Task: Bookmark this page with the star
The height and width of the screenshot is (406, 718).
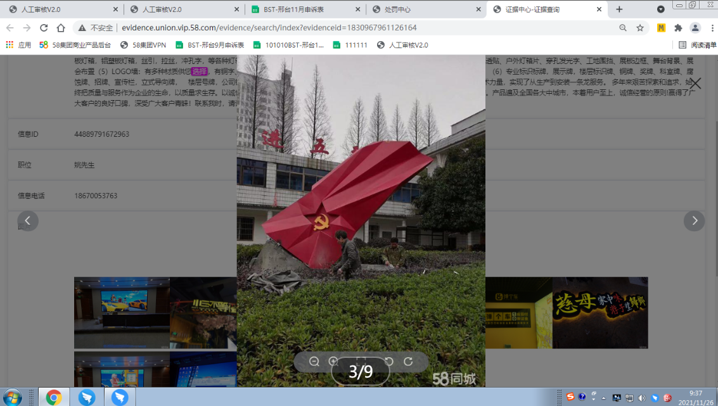Action: pos(639,28)
